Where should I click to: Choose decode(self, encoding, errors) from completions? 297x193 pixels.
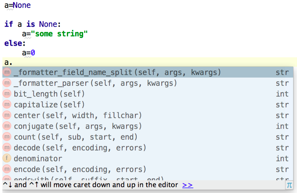click(x=80, y=148)
